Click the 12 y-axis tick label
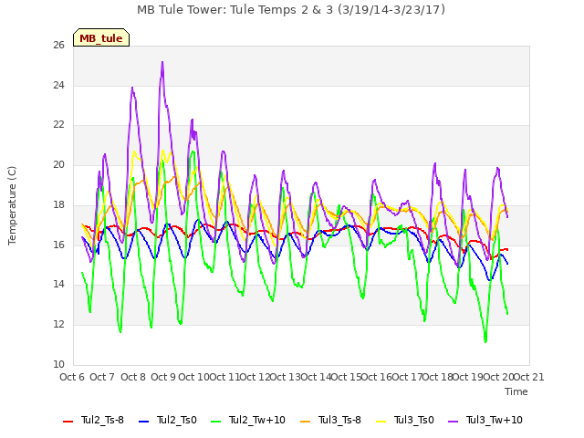 [58, 325]
